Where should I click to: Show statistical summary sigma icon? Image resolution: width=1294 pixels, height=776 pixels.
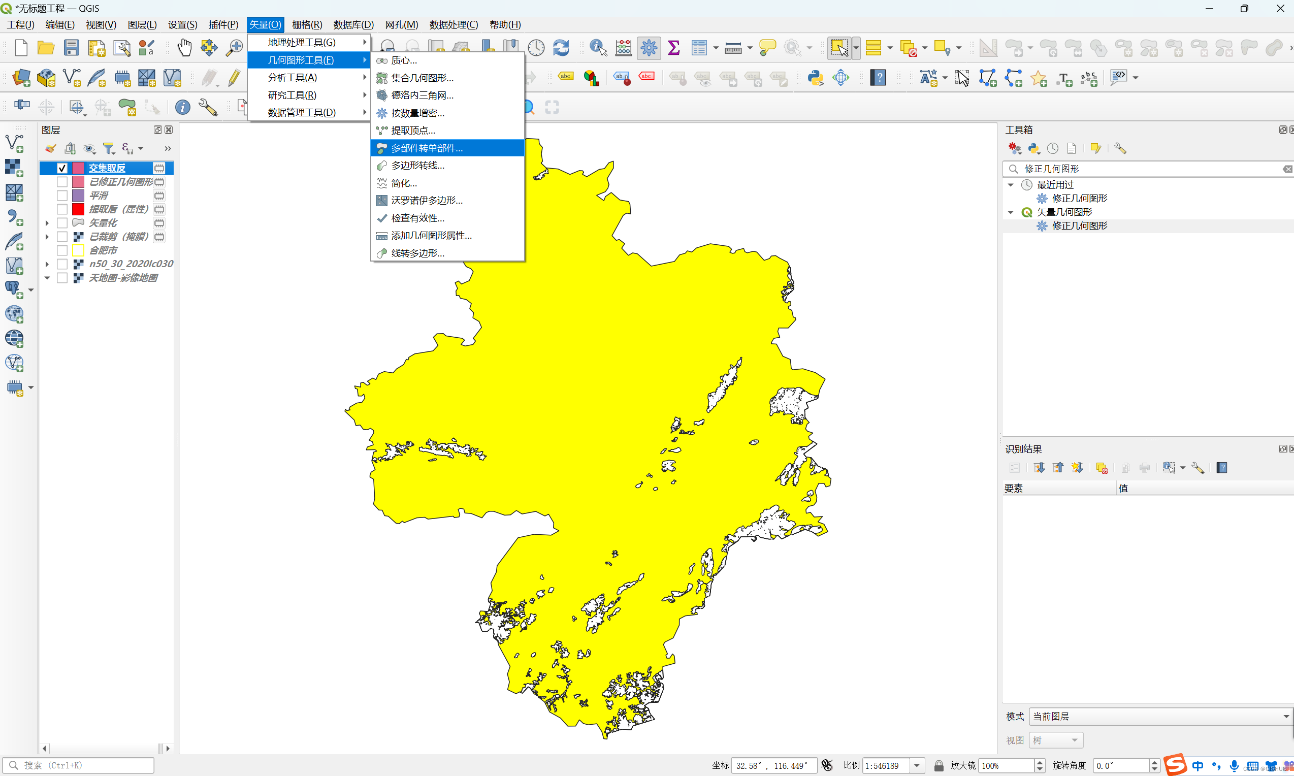[x=674, y=48]
